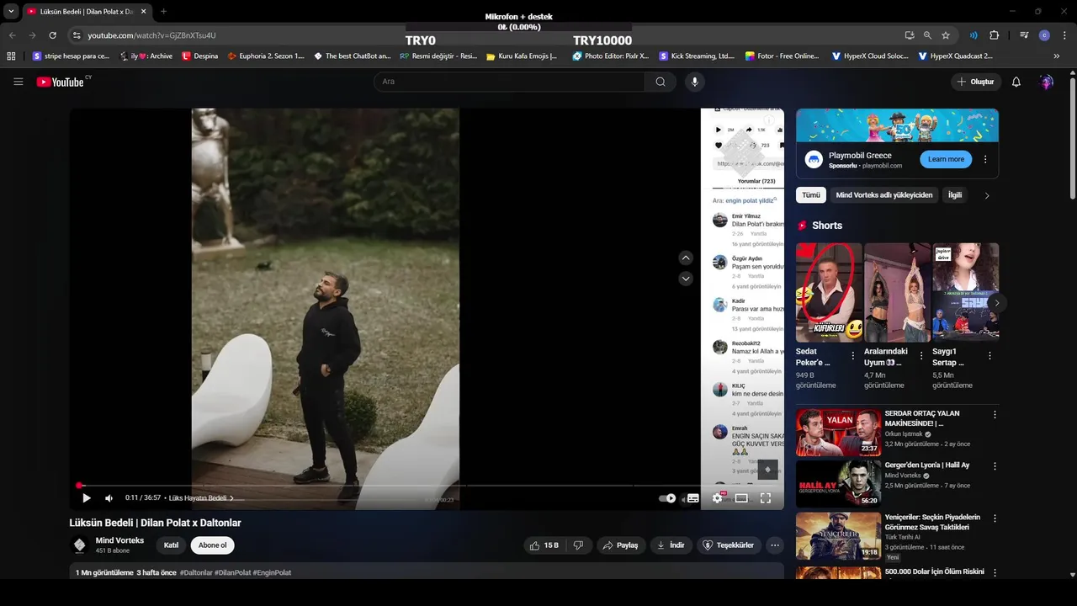Click the up chevron inside the video frame
This screenshot has width=1077, height=606.
[x=686, y=258]
